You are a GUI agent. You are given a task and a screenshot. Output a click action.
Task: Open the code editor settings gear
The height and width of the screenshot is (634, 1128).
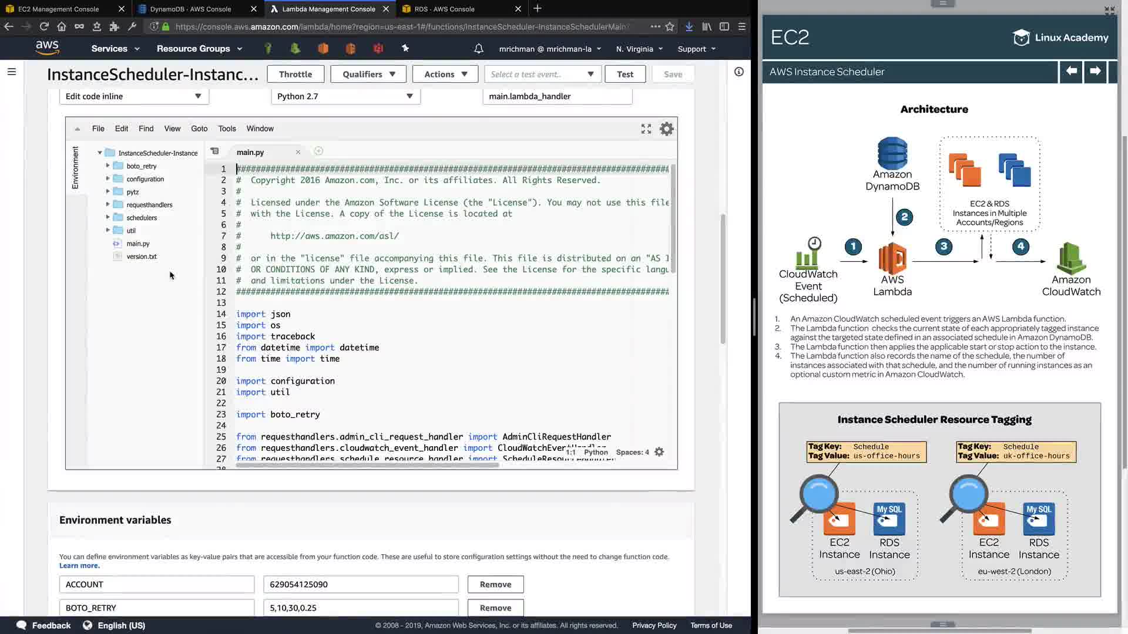click(x=666, y=129)
